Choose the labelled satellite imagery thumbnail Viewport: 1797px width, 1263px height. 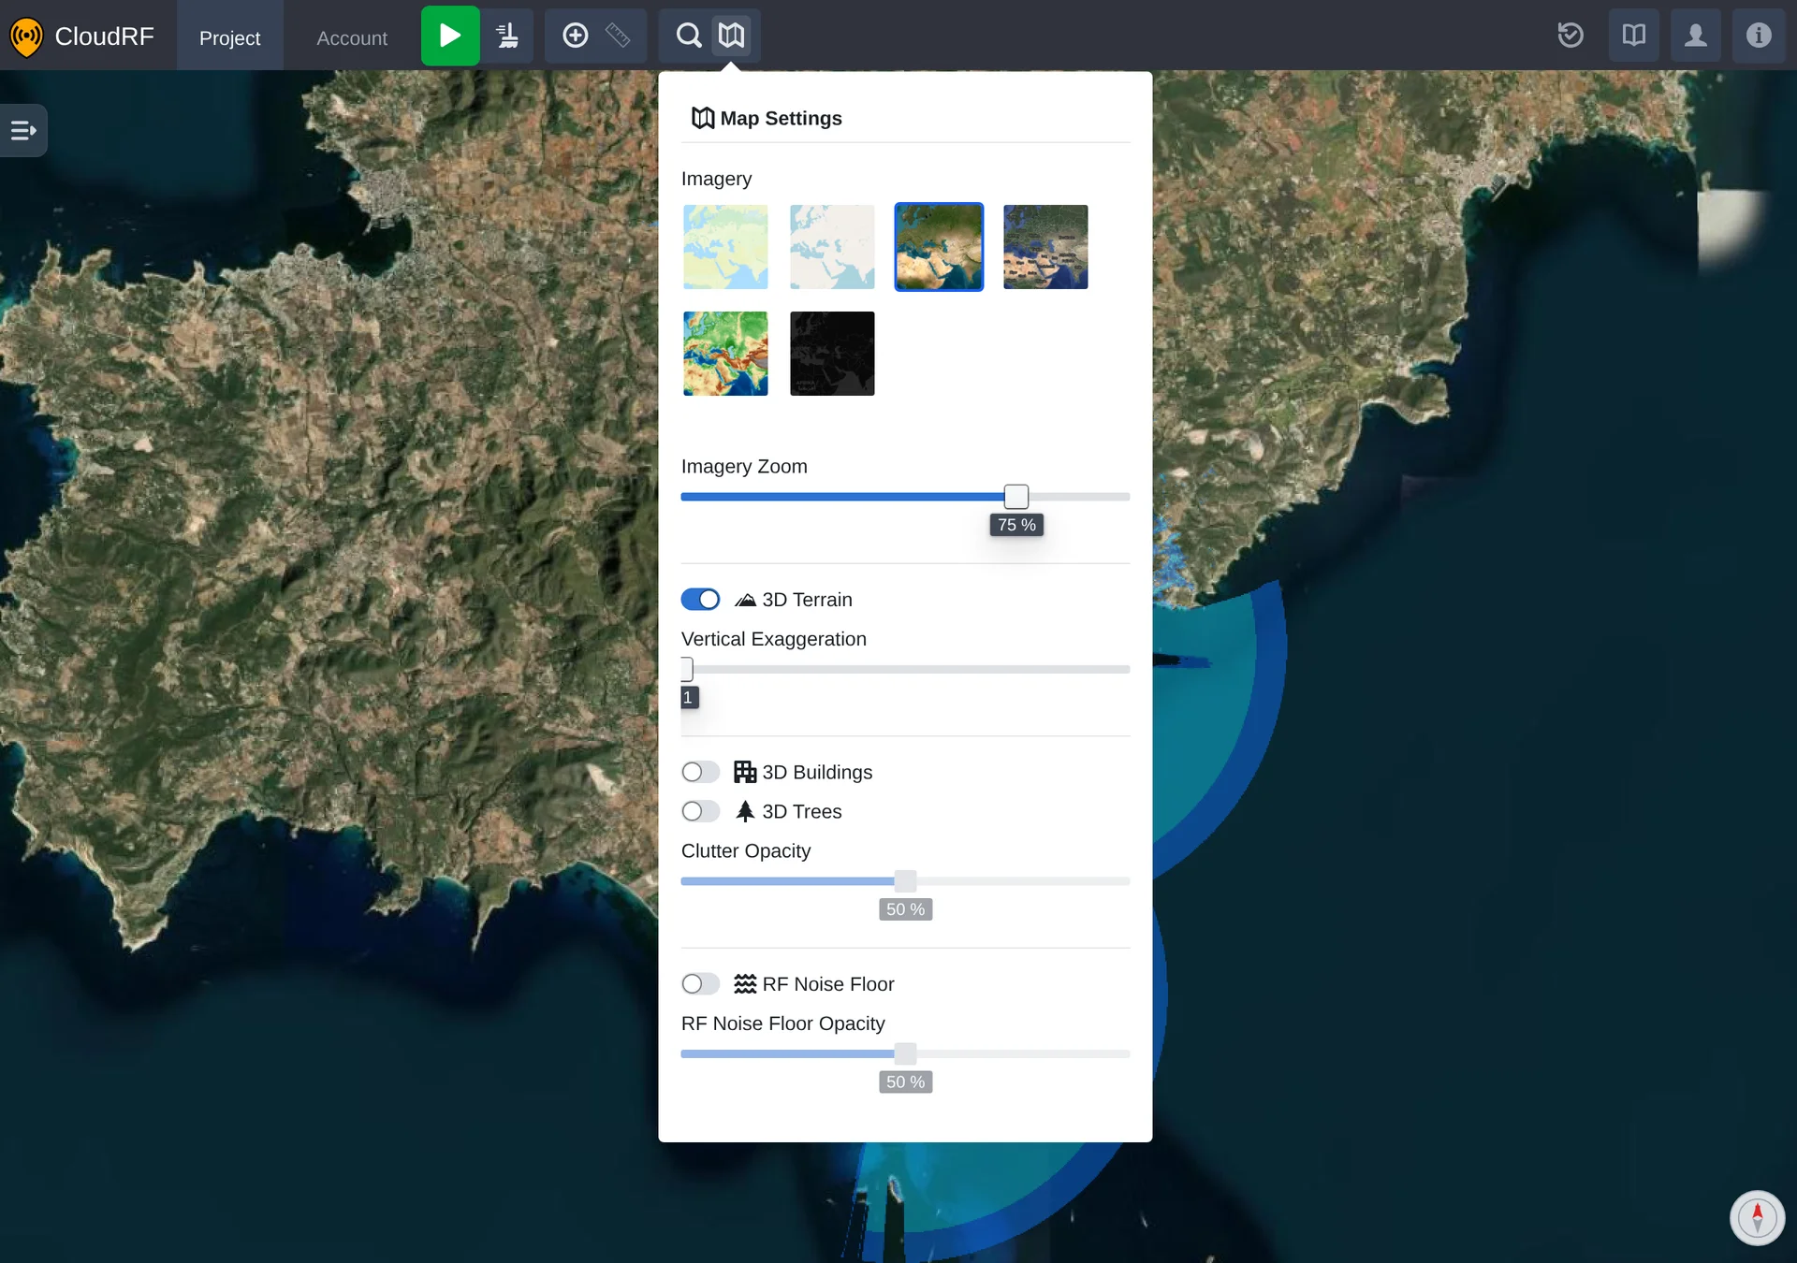1045,247
